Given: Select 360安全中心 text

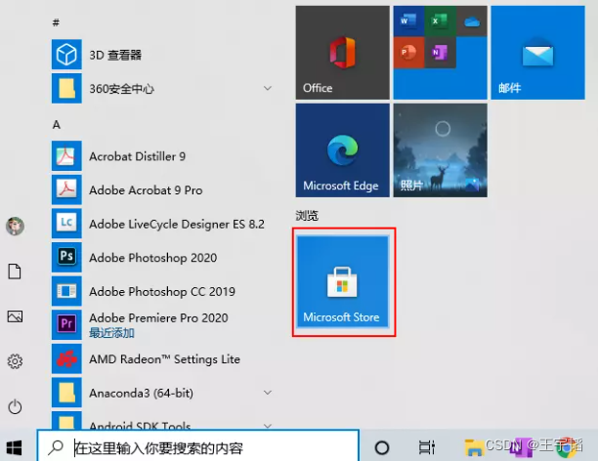Looking at the screenshot, I should [122, 89].
